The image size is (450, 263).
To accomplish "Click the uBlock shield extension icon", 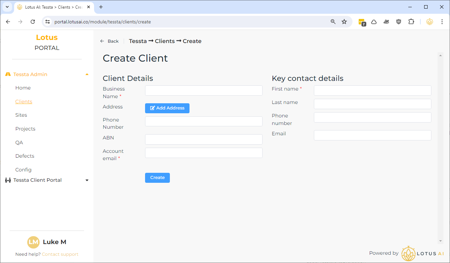I will click(x=399, y=22).
